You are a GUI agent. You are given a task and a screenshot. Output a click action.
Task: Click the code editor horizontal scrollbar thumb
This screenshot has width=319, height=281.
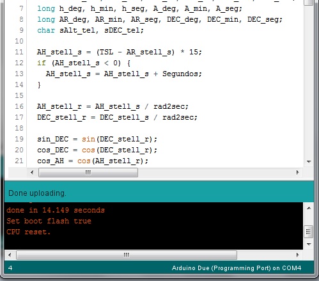tap(88, 172)
